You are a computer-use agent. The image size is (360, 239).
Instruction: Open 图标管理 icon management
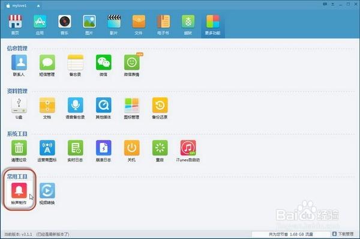[132, 108]
